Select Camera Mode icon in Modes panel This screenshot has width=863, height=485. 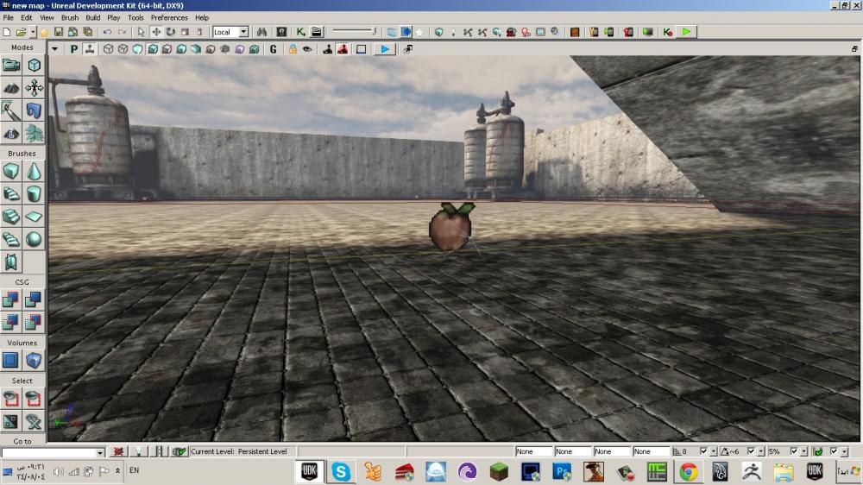(x=11, y=65)
